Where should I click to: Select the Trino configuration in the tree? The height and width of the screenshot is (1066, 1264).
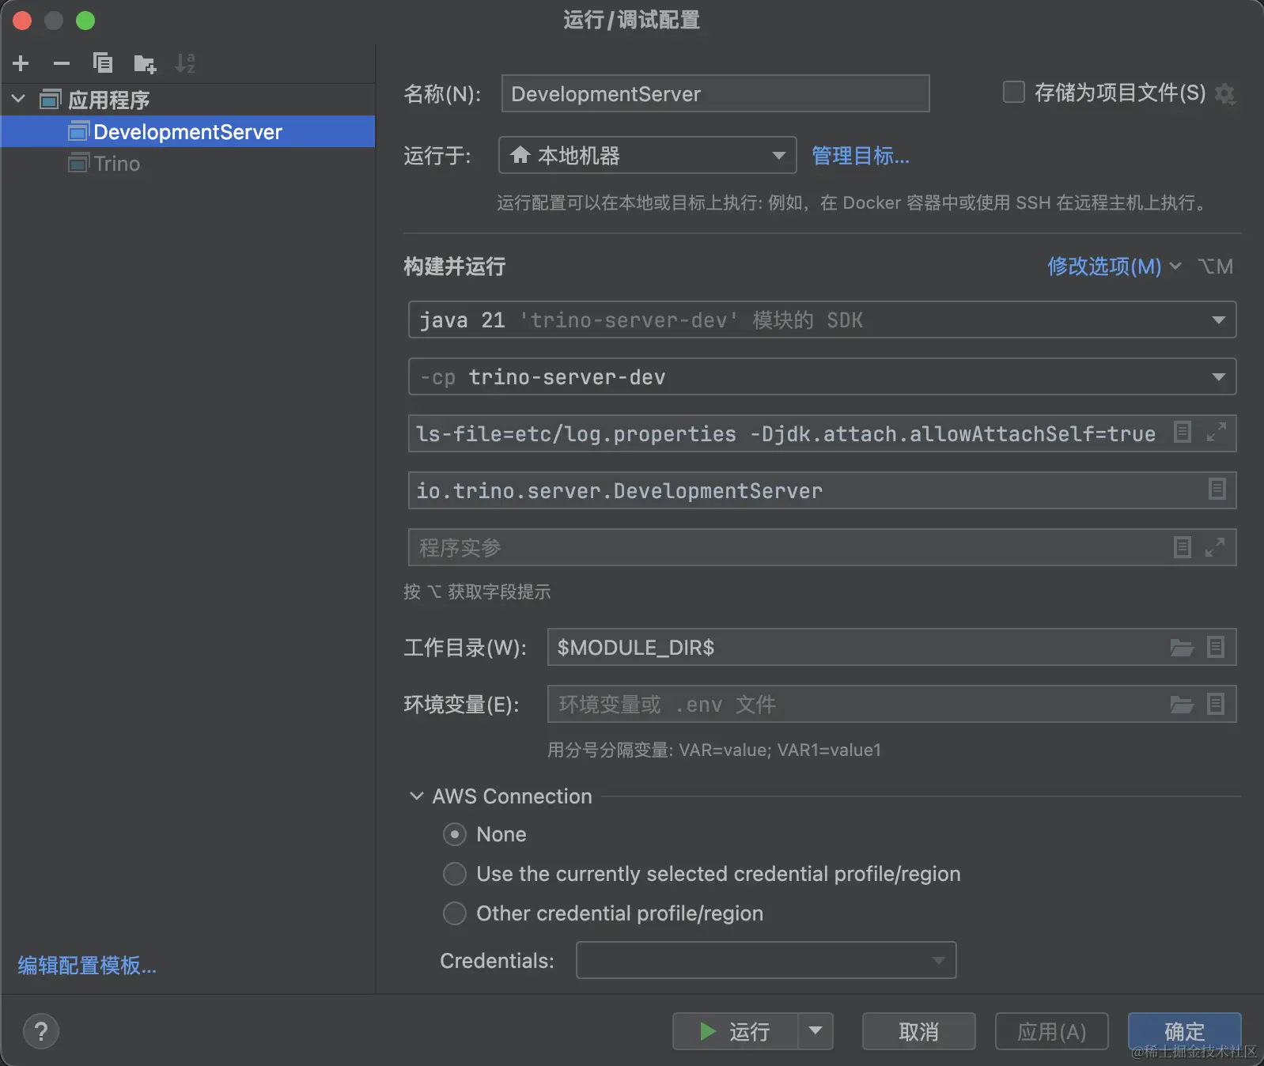187,163
